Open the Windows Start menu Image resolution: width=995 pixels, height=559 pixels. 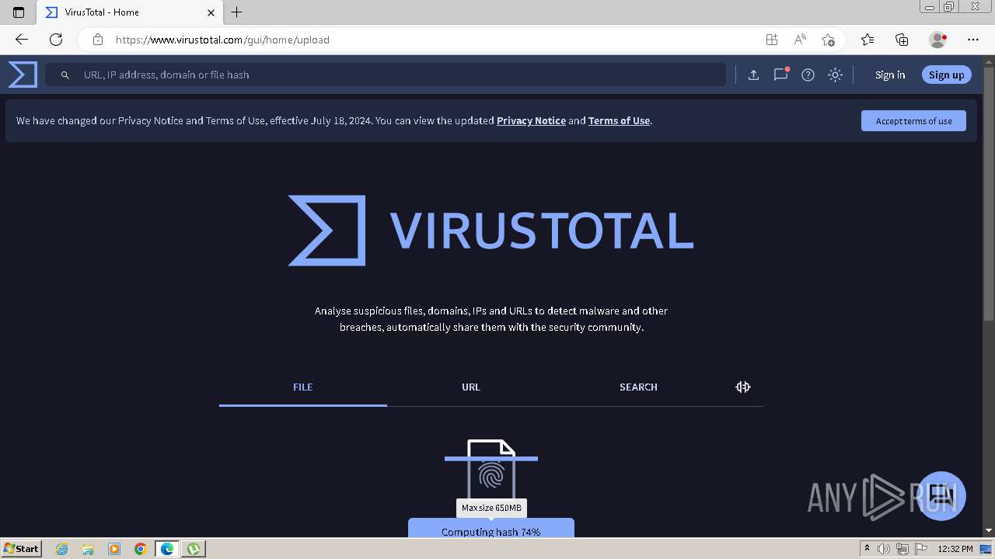22,548
